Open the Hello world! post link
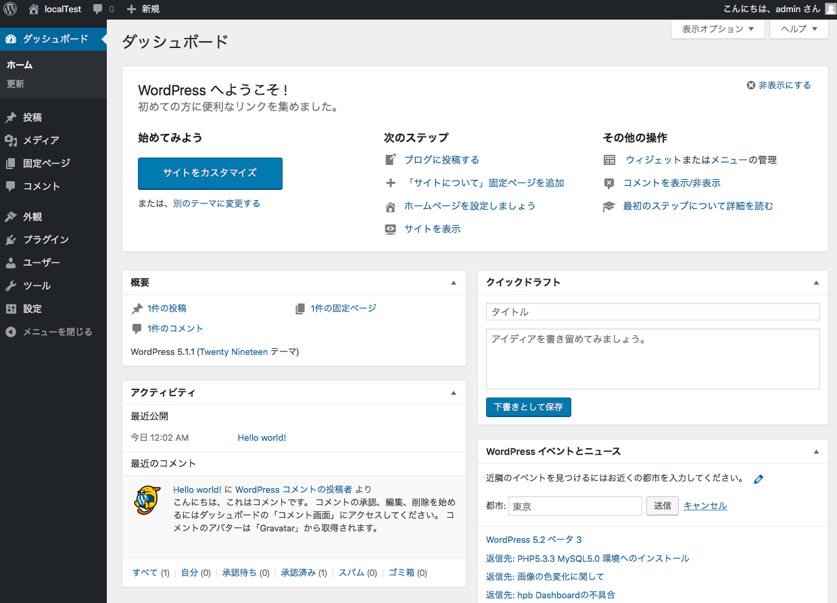 [x=262, y=438]
